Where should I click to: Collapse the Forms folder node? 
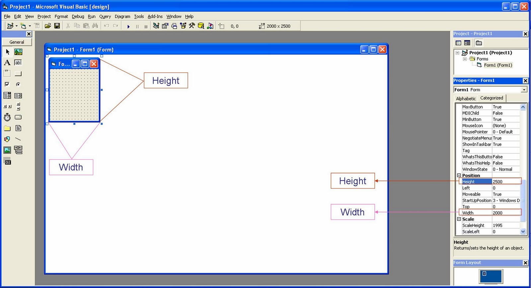pos(465,59)
